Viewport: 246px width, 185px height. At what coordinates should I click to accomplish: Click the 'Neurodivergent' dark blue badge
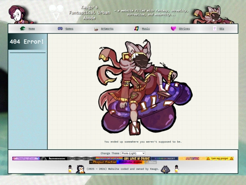(x=164, y=159)
